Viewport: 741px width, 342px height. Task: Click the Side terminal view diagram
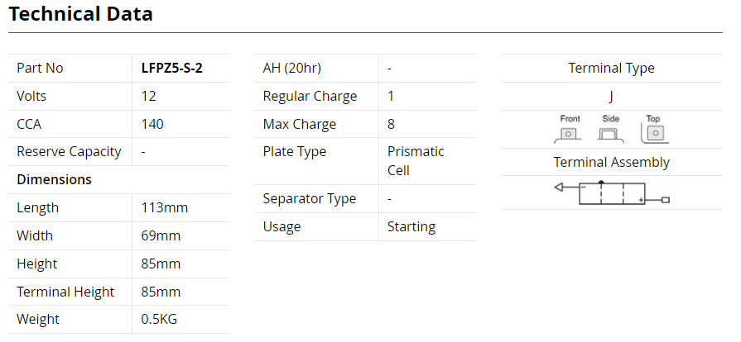[x=611, y=130]
